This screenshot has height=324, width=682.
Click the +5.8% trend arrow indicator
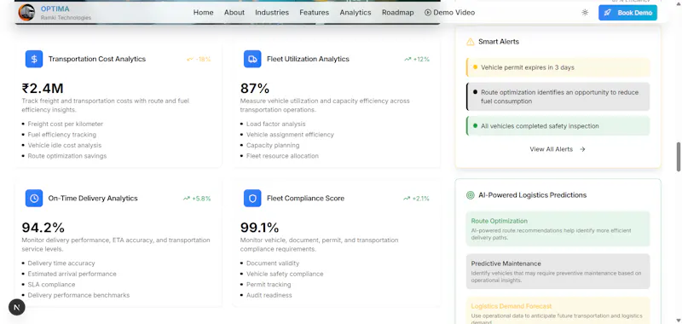coord(197,199)
